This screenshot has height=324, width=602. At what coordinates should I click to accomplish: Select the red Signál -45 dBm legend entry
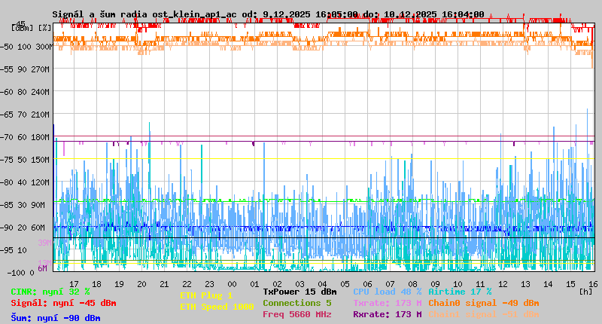tap(63, 303)
